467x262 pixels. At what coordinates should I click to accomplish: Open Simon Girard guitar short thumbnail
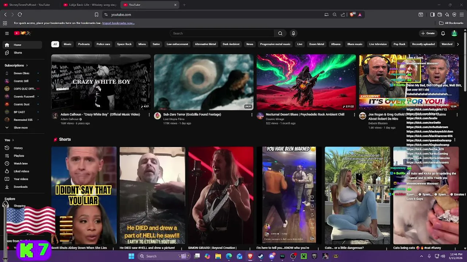click(x=221, y=195)
